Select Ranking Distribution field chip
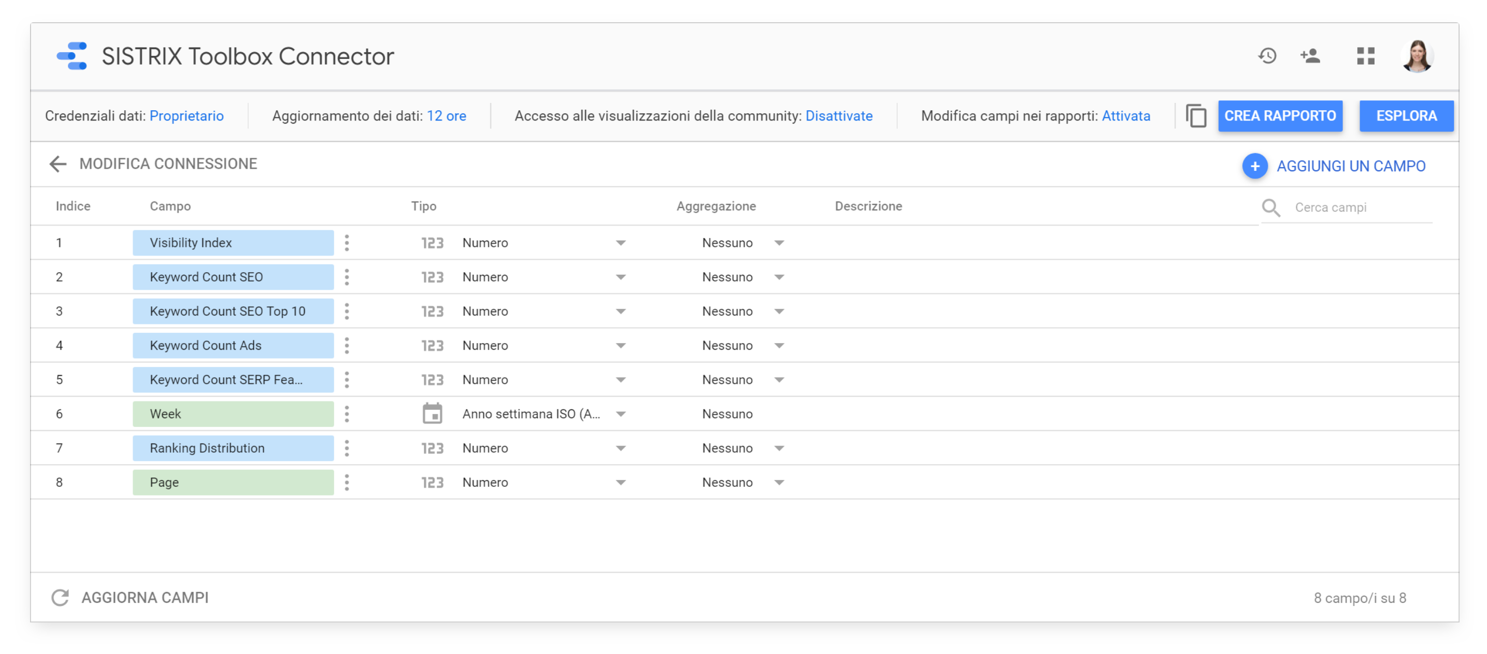Image resolution: width=1487 pixels, height=654 pixels. (x=233, y=448)
